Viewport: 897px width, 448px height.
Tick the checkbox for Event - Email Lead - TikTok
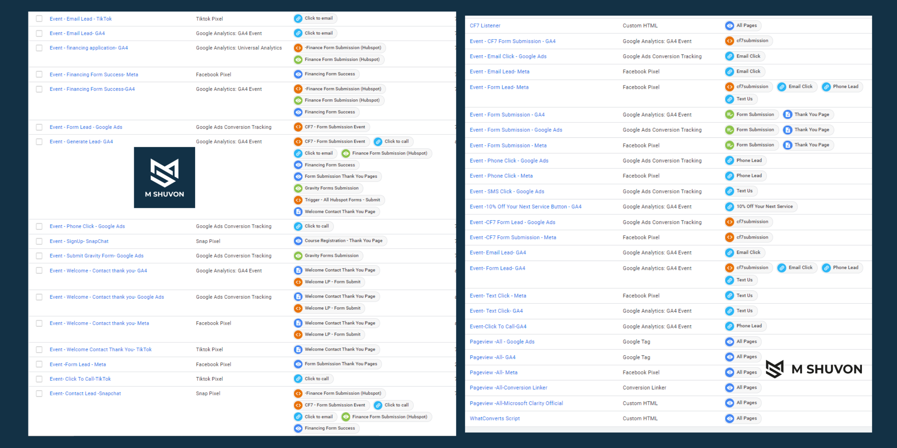tap(39, 19)
